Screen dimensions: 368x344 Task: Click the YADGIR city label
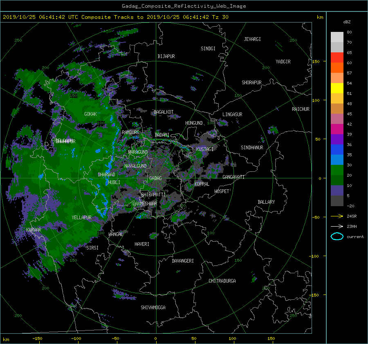[283, 62]
